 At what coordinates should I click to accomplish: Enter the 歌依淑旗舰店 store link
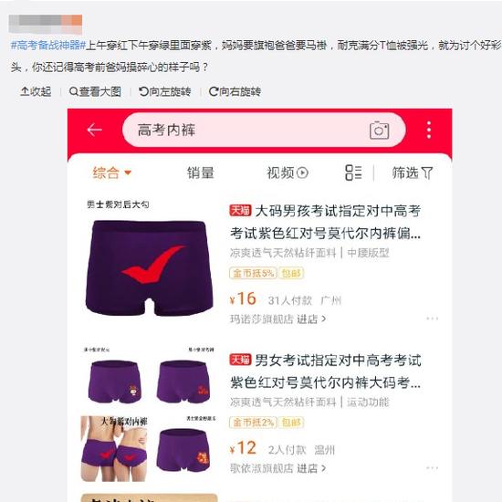(277, 468)
